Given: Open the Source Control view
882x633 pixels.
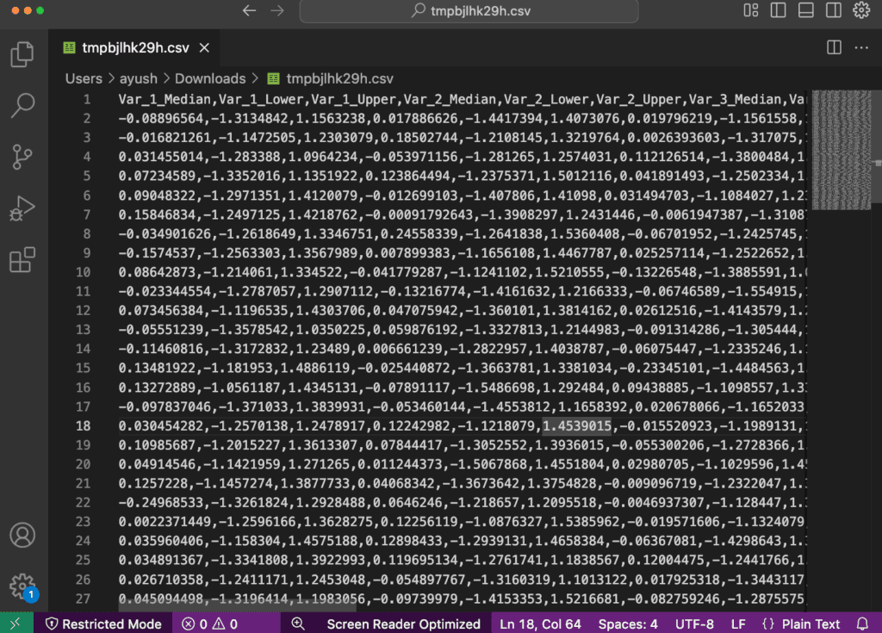Looking at the screenshot, I should 22,157.
